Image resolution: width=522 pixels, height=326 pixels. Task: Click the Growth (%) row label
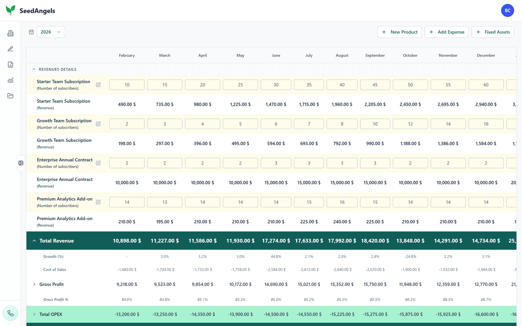[54, 256]
